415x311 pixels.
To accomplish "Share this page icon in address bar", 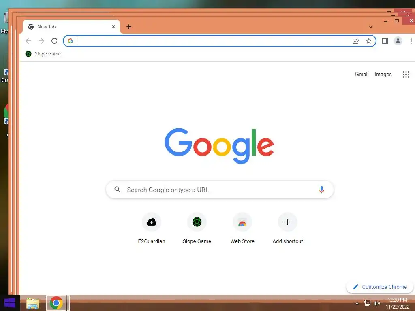I will tap(356, 41).
